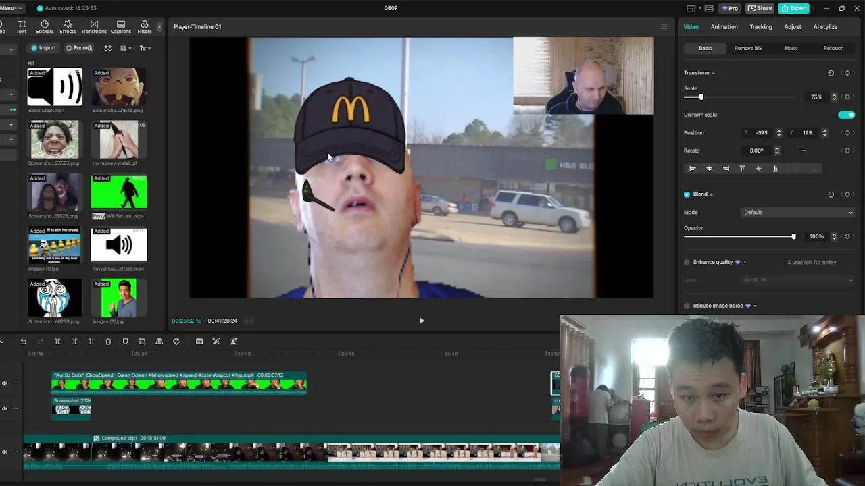Add a keyframe for Position

click(847, 133)
